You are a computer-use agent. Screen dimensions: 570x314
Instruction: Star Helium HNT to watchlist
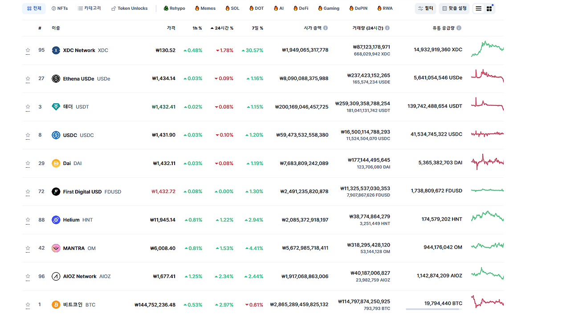(28, 220)
